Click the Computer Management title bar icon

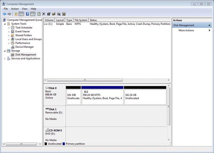click(x=4, y=4)
